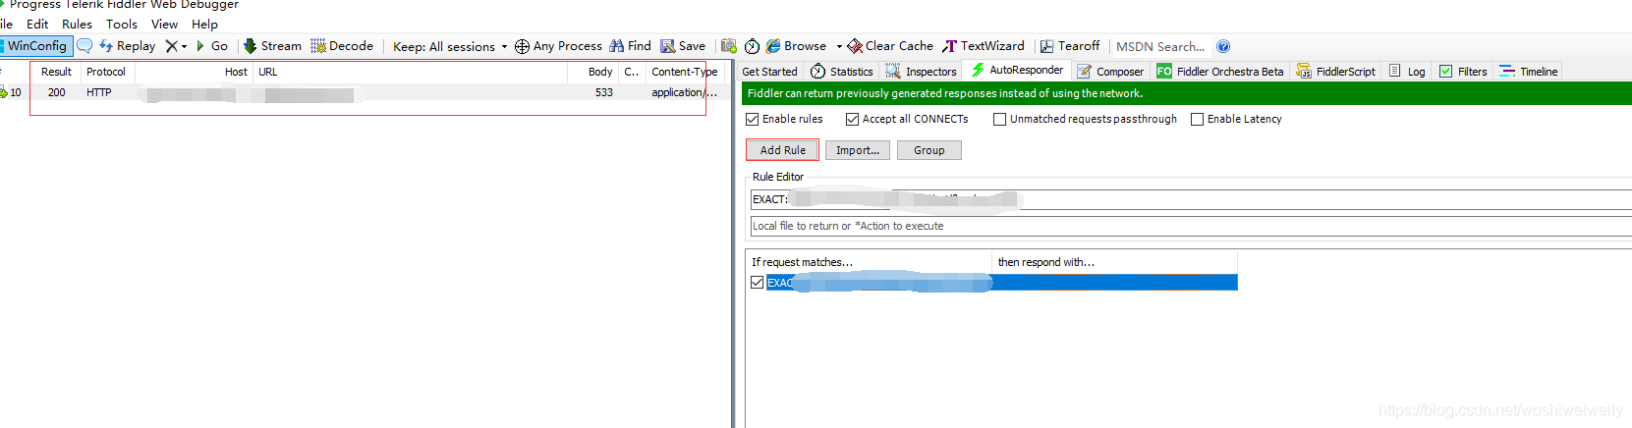Toggle the Enable rules checkbox
This screenshot has height=428, width=1632.
click(753, 119)
